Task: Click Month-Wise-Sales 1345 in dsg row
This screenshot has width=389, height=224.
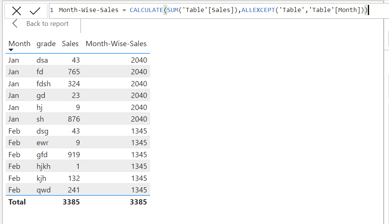Action: [139, 131]
